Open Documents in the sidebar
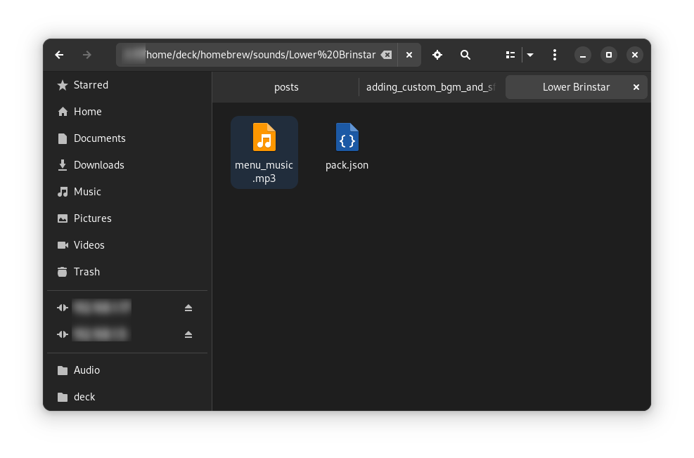694x458 pixels. click(x=127, y=138)
